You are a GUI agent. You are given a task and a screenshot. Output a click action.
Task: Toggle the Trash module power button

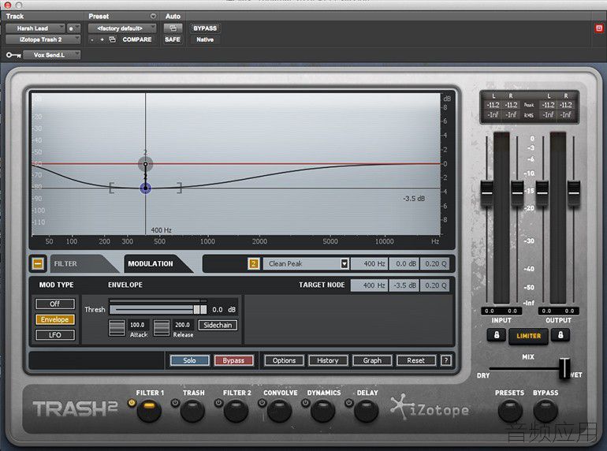[175, 403]
